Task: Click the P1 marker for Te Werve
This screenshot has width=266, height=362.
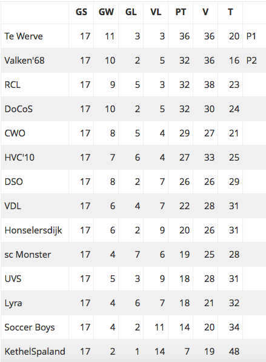Action: tap(251, 36)
